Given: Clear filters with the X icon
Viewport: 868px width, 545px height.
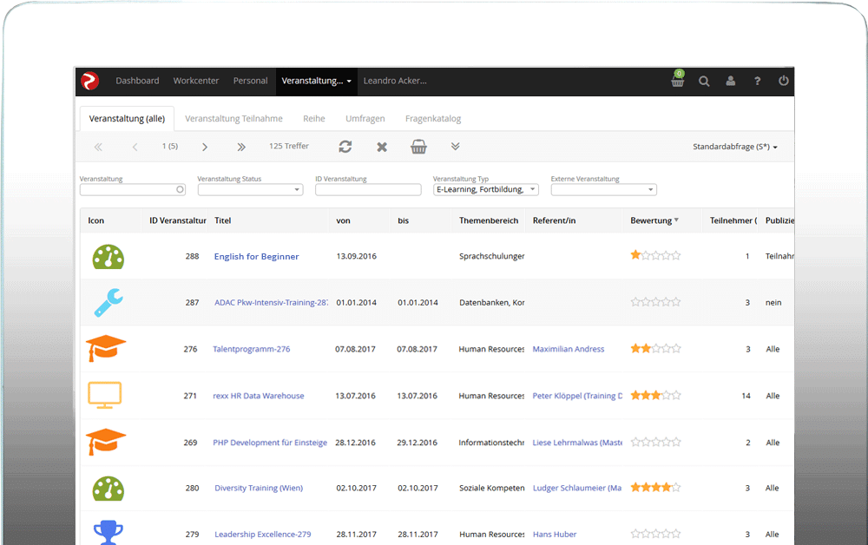Looking at the screenshot, I should 382,147.
